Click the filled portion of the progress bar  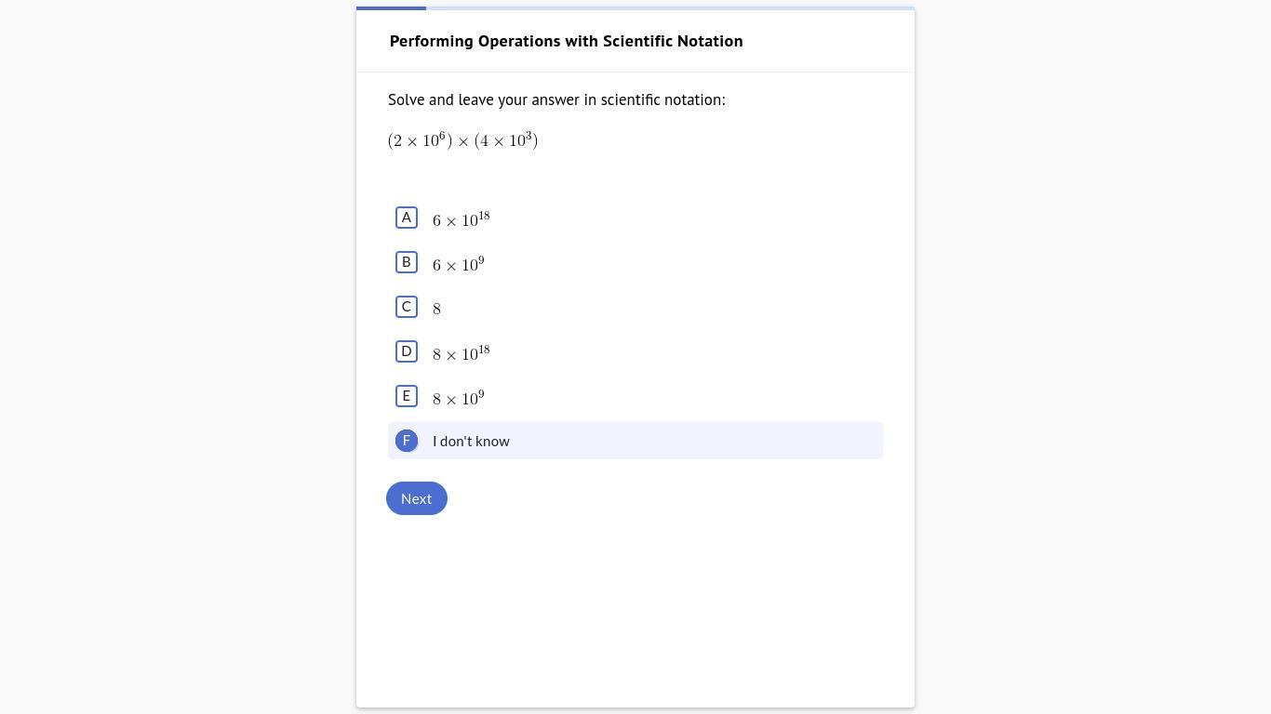point(391,8)
